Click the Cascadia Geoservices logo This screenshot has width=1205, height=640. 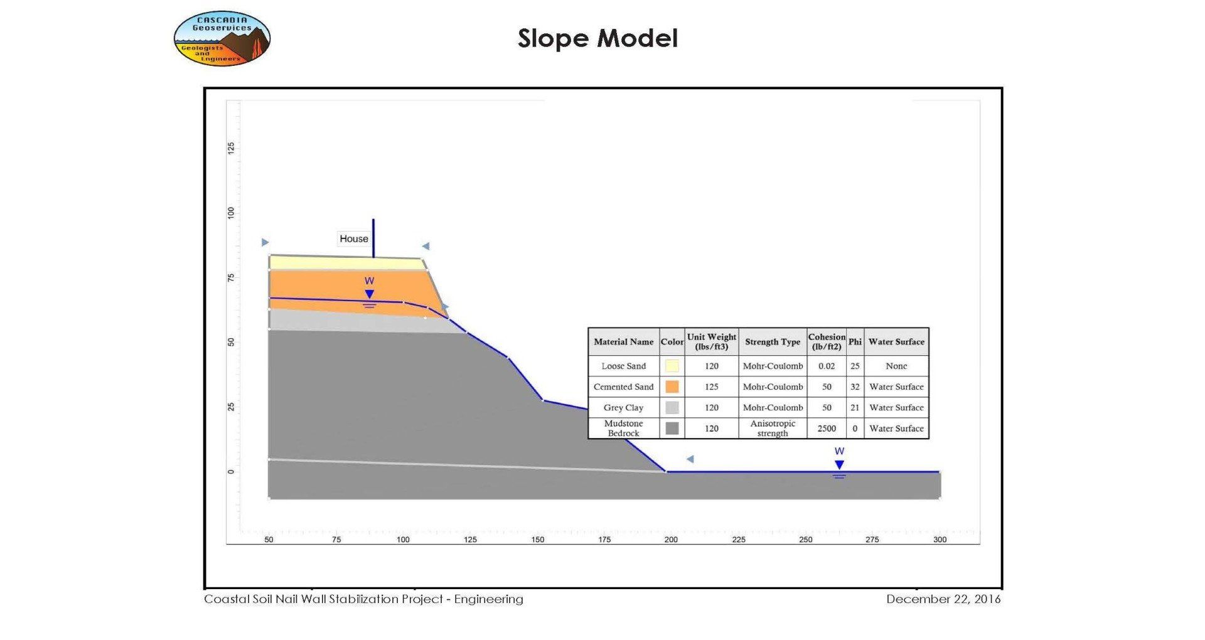tap(222, 38)
